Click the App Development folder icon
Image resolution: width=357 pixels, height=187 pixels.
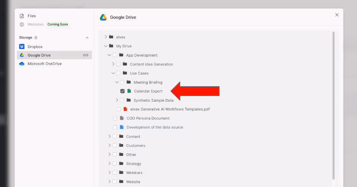(121, 55)
